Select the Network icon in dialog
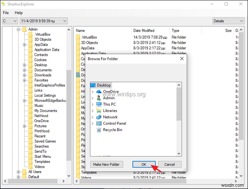Viewport: 248px width, 189px height. click(99, 117)
